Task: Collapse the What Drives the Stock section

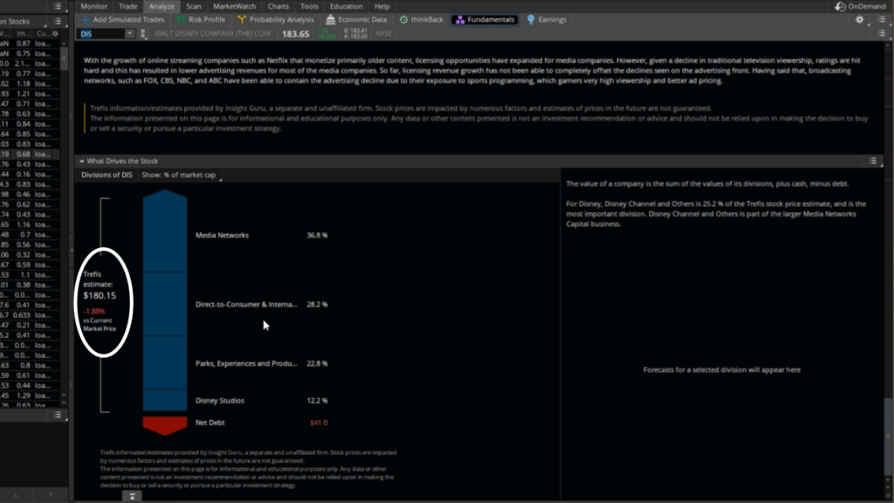Action: [x=81, y=162]
